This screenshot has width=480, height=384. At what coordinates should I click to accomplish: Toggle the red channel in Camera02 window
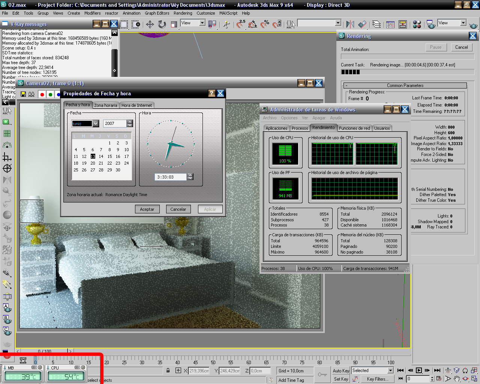pos(42,94)
